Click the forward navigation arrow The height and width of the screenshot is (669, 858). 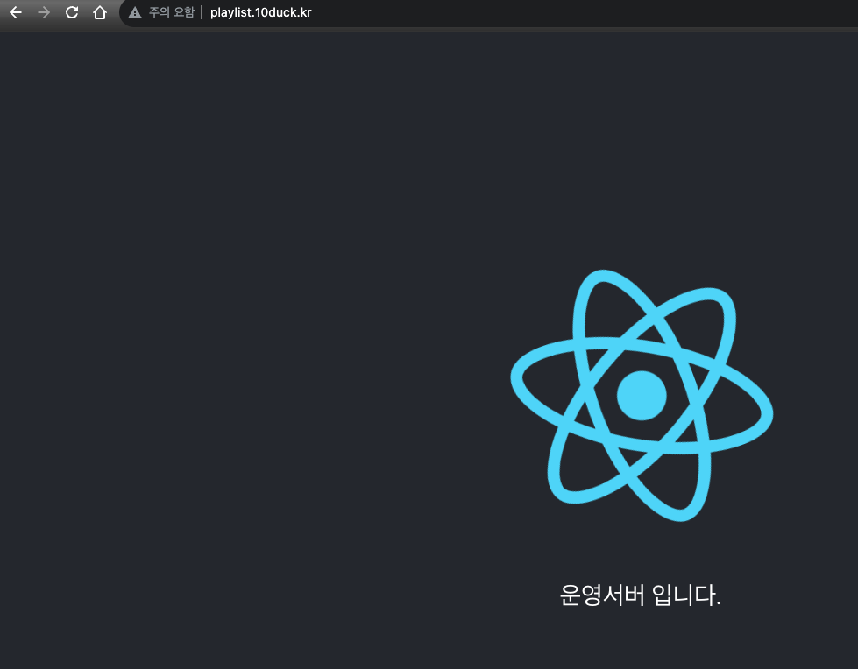click(44, 12)
